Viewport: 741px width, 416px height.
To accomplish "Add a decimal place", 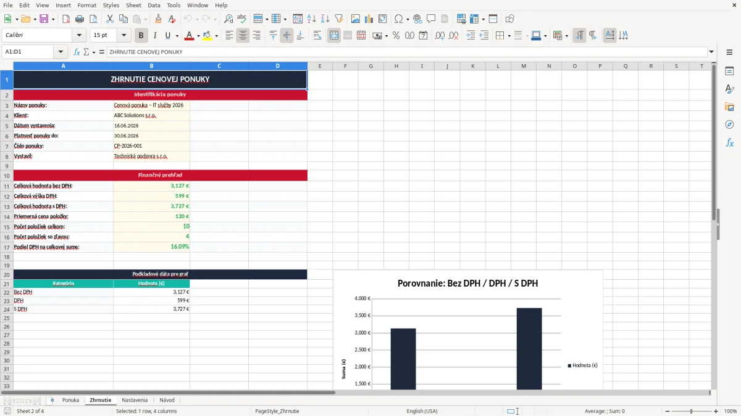I will 440,36.
